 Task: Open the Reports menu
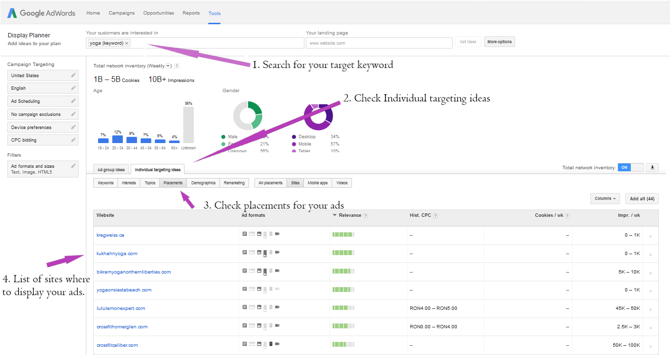pyautogui.click(x=191, y=13)
